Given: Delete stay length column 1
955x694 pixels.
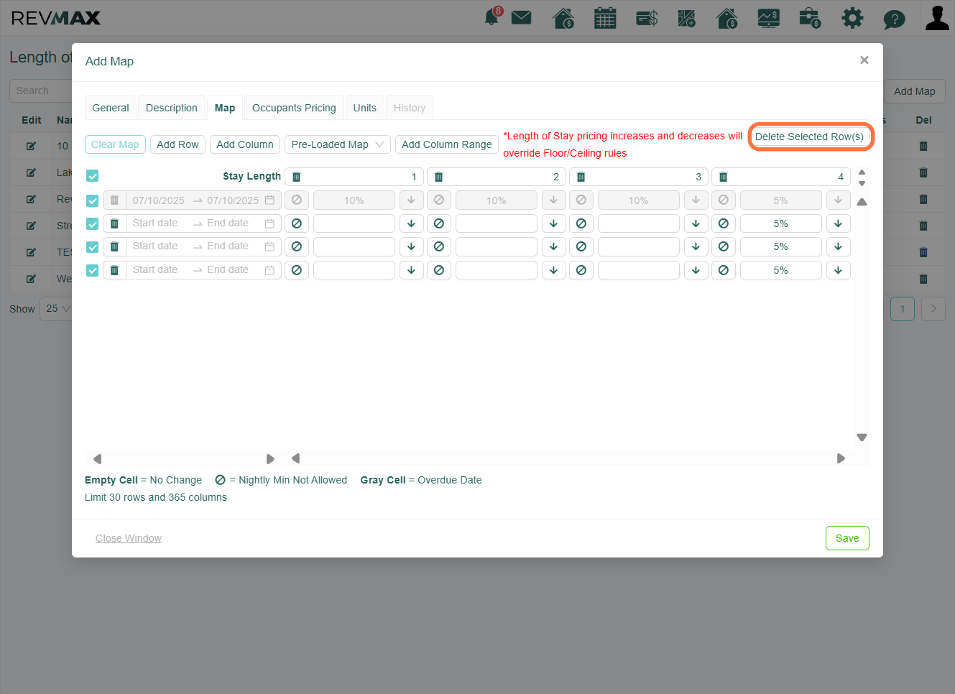Looking at the screenshot, I should pos(297,177).
